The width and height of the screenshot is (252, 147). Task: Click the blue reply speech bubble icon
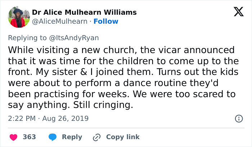point(53,137)
